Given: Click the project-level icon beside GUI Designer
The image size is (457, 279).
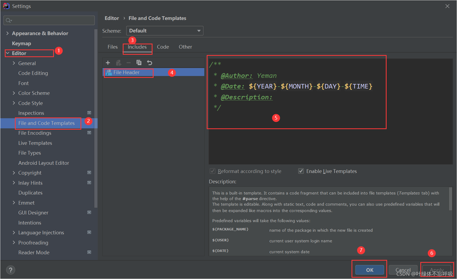Looking at the screenshot, I should 89,212.
